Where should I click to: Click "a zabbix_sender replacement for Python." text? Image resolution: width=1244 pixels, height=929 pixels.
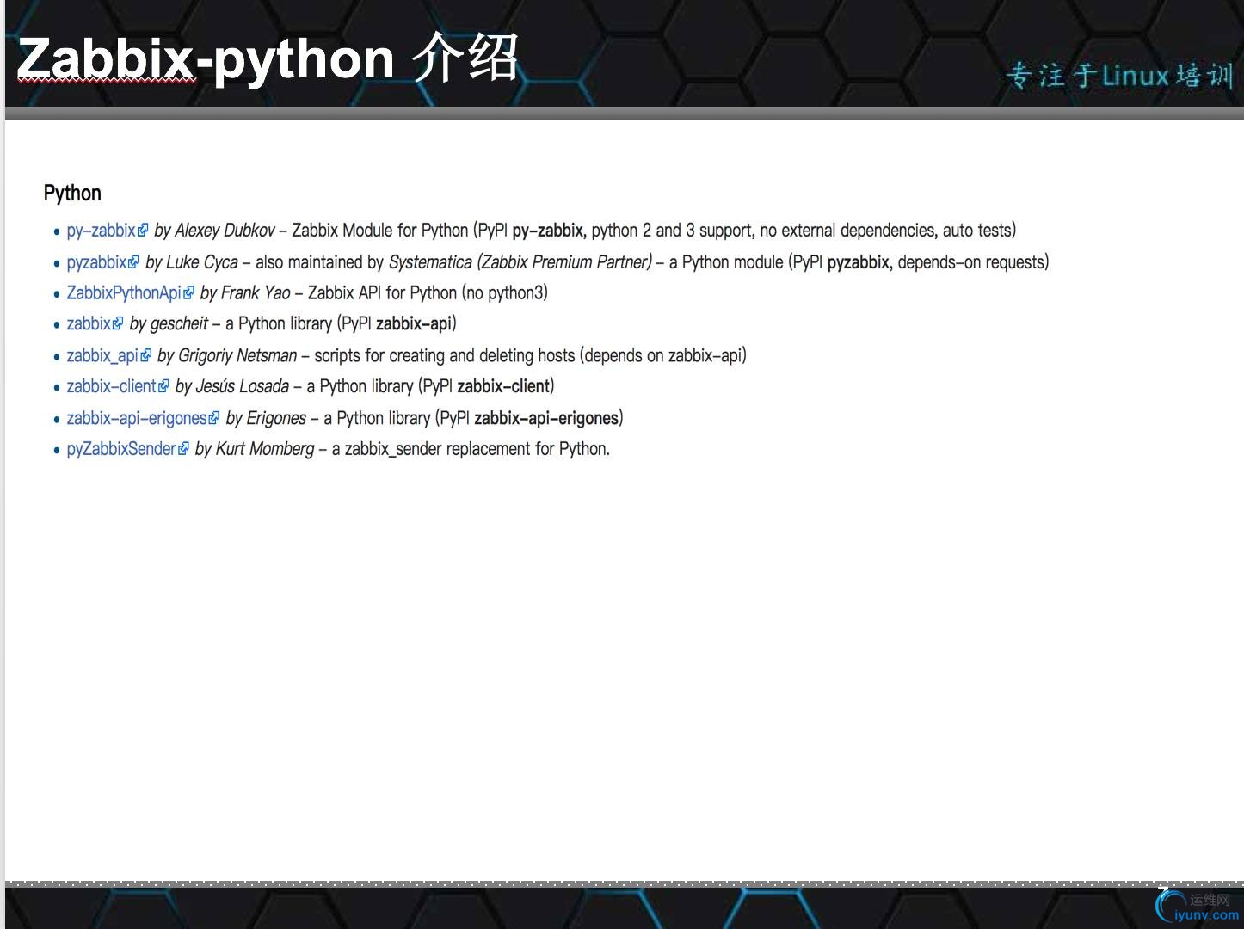471,449
